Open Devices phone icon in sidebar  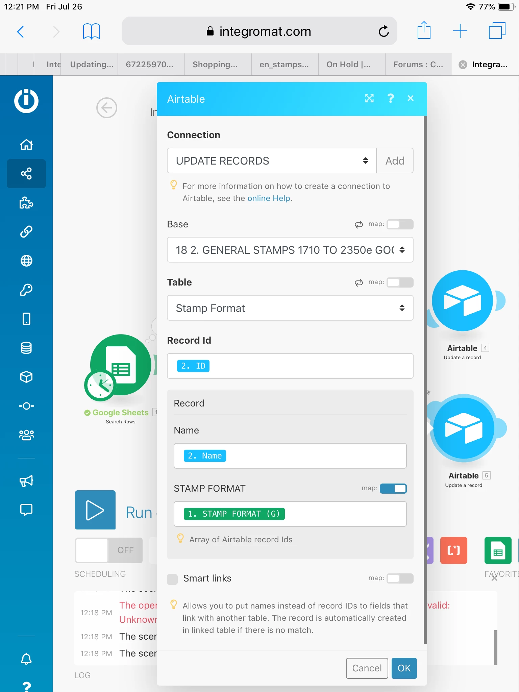pyautogui.click(x=26, y=319)
